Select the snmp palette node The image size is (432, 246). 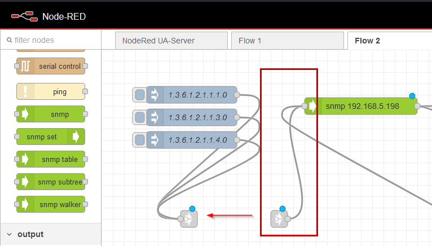point(51,114)
